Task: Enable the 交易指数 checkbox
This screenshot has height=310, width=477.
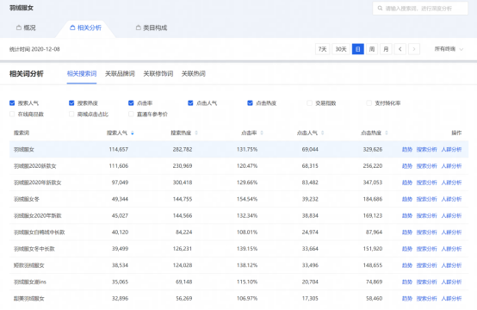Action: (309, 103)
